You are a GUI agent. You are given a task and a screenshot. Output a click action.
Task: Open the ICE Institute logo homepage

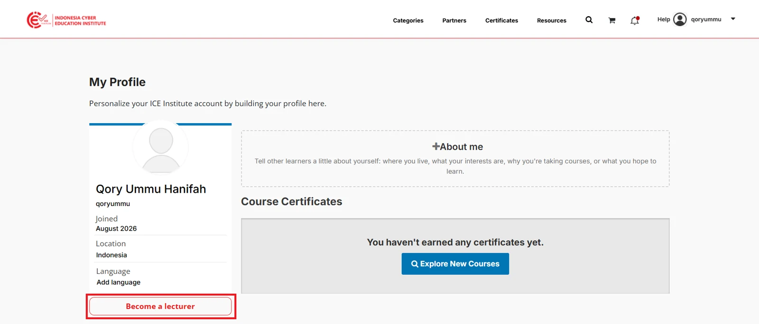66,20
